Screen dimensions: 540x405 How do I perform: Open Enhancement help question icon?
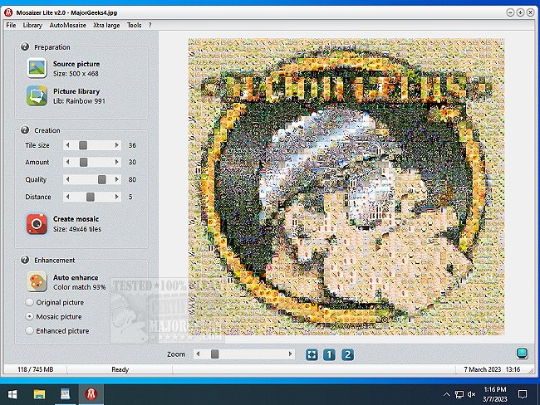pos(25,260)
